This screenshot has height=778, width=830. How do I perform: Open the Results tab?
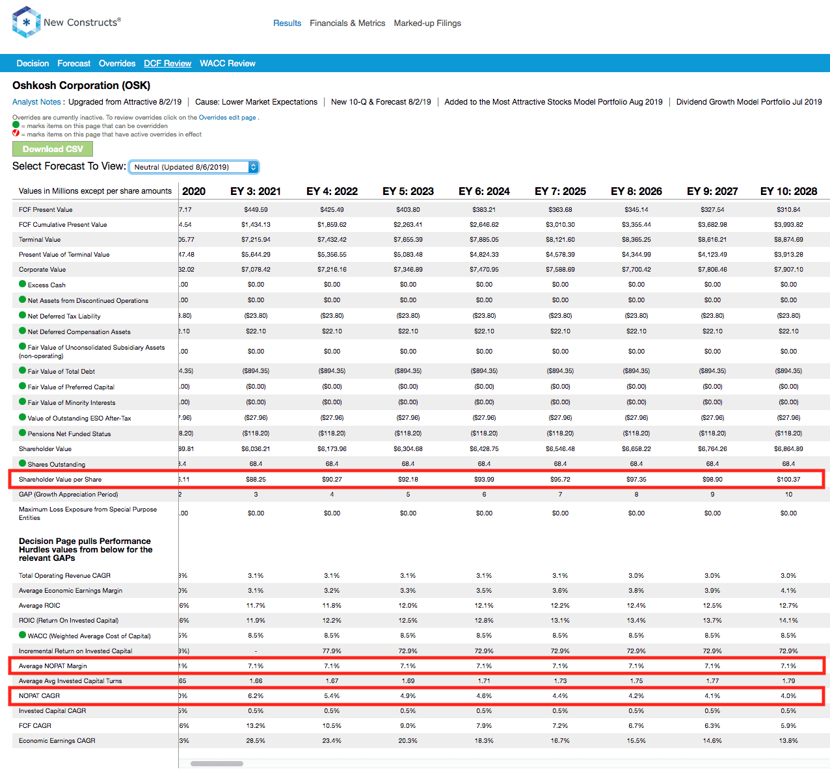click(287, 23)
